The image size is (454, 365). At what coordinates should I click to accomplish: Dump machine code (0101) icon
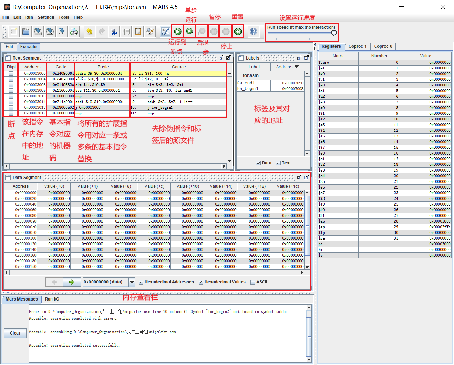[x=62, y=32]
